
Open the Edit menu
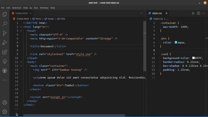8,8
